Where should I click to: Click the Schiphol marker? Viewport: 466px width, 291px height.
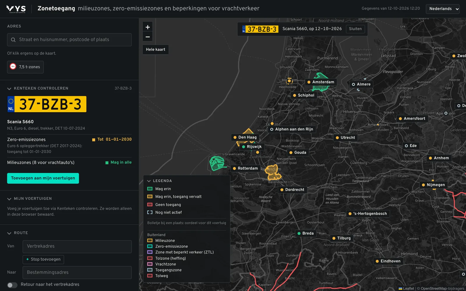pos(304,95)
